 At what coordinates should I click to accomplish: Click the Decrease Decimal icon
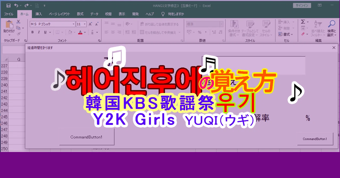coord(220,32)
